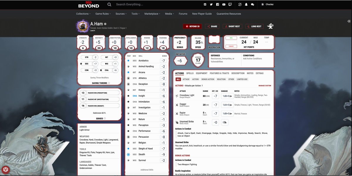Open the Twitch icon in header

coord(230,4)
